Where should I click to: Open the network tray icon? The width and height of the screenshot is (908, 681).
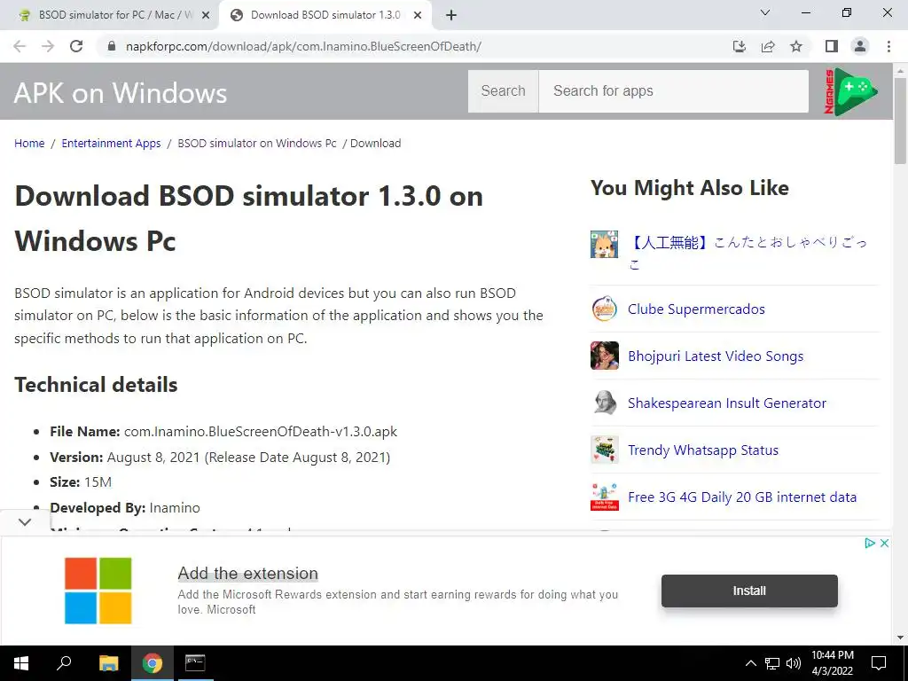[x=772, y=663]
